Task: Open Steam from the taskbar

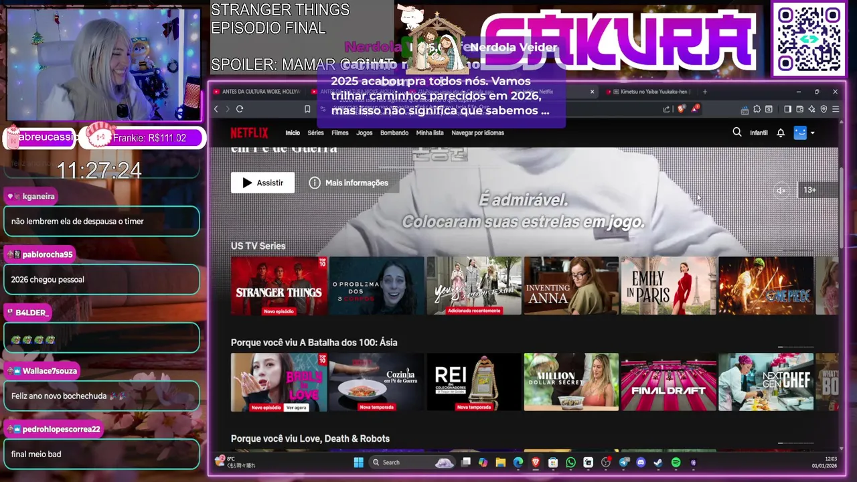Action: click(658, 463)
